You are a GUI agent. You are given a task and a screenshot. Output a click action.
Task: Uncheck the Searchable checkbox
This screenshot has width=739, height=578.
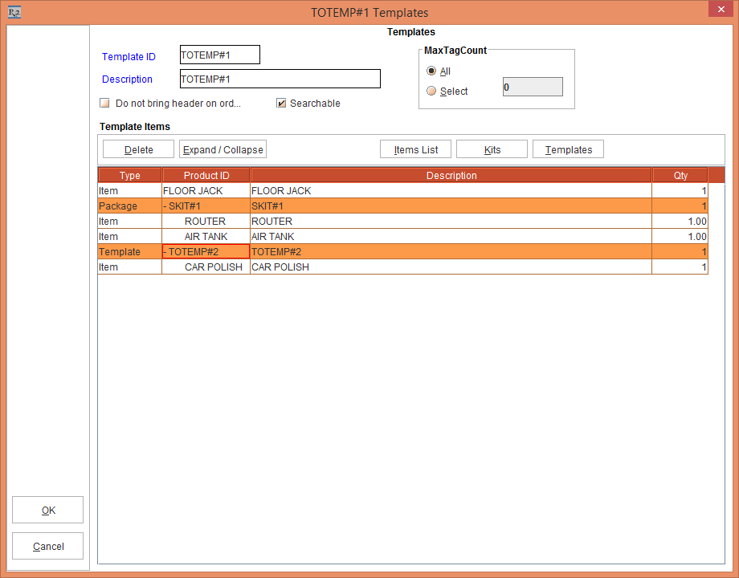[x=281, y=103]
